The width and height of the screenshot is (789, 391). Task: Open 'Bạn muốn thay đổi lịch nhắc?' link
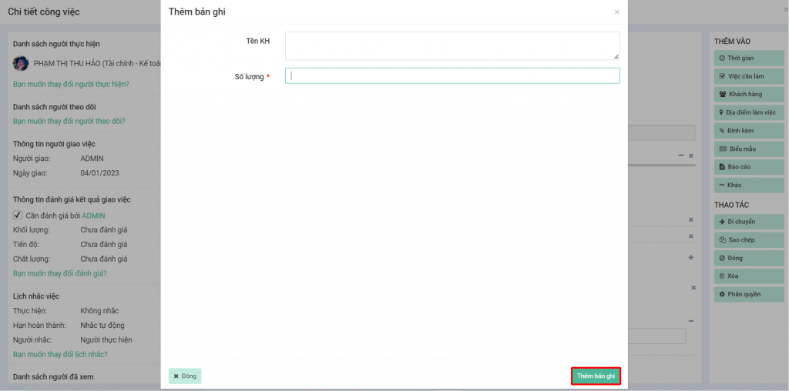(x=60, y=354)
